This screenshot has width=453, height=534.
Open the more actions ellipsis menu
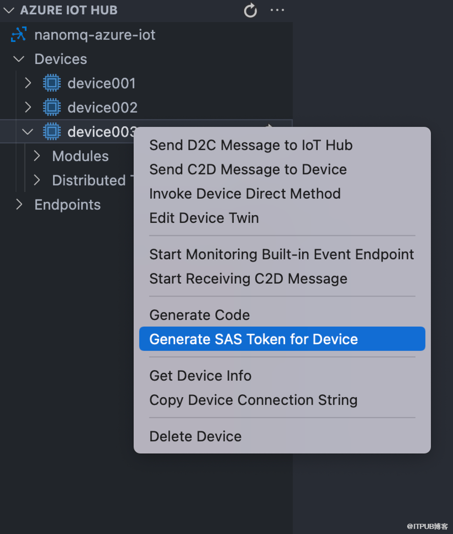pyautogui.click(x=277, y=10)
